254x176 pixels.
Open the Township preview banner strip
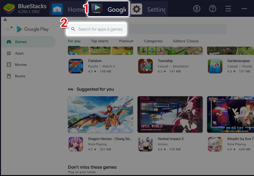point(170,51)
